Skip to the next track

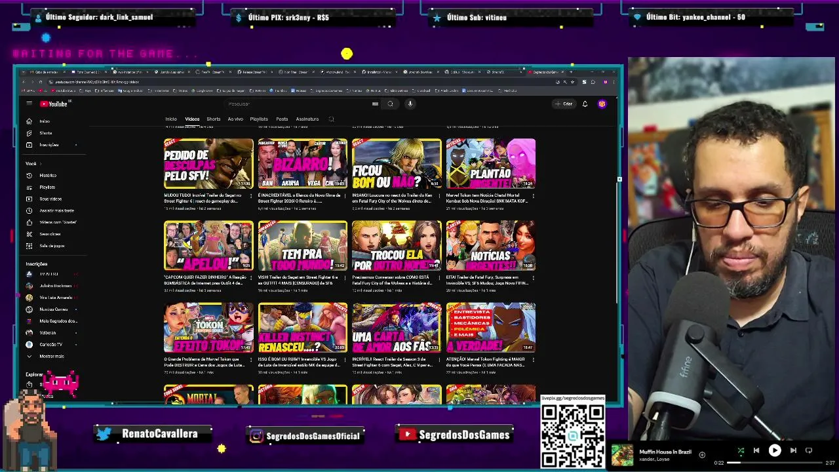tap(793, 450)
